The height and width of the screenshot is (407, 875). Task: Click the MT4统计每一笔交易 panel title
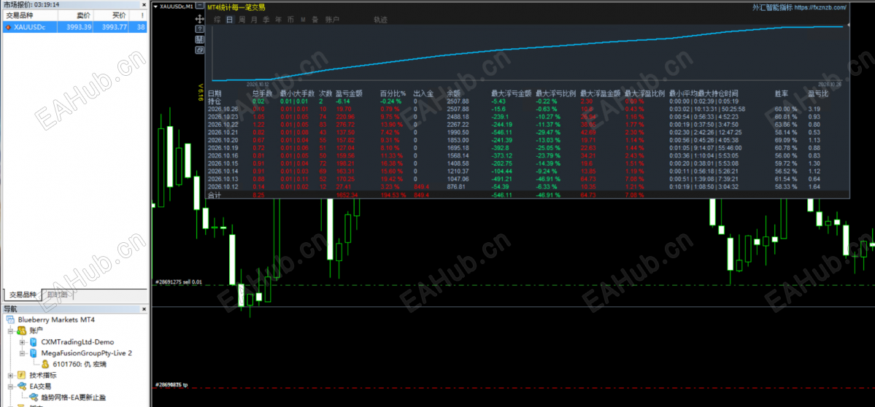pyautogui.click(x=236, y=7)
